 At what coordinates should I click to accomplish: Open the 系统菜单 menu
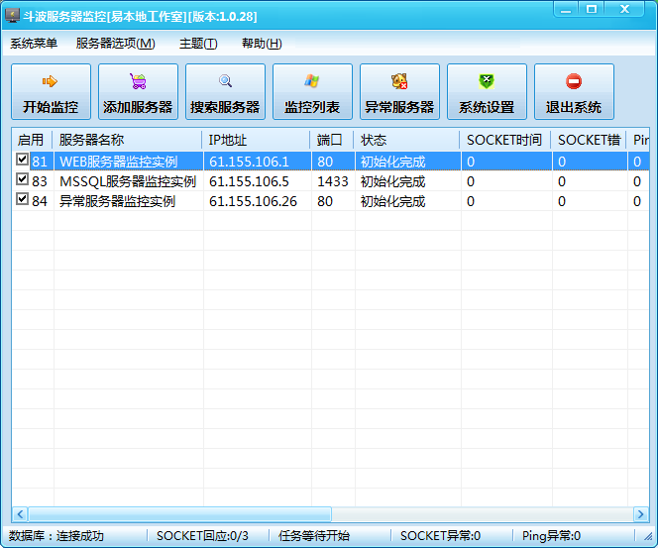[x=34, y=44]
